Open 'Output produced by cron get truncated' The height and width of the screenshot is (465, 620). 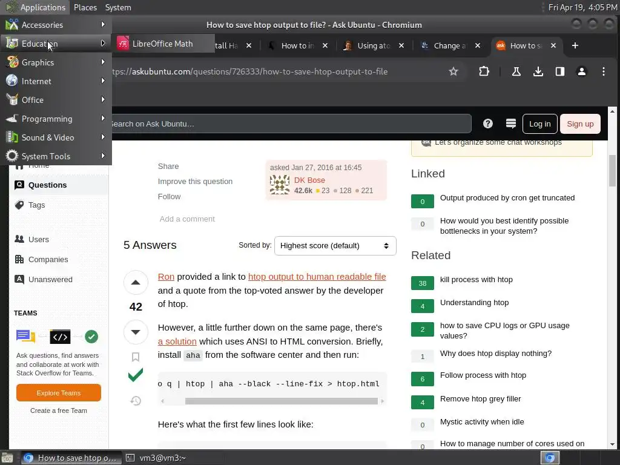[507, 198]
